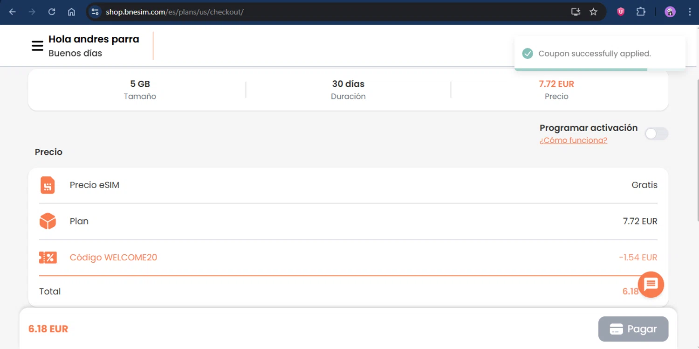Click the Pagar button

tap(633, 329)
